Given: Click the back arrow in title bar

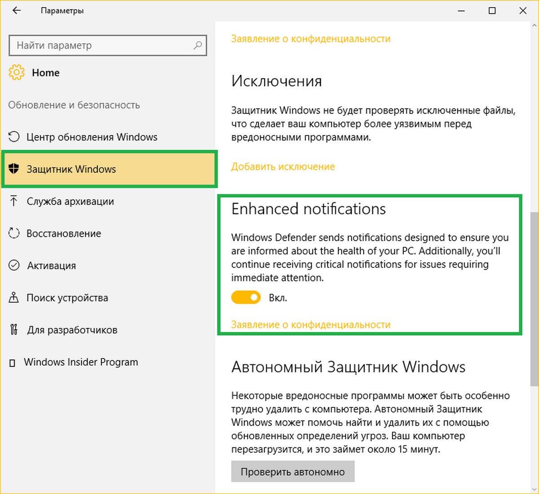Looking at the screenshot, I should [17, 11].
